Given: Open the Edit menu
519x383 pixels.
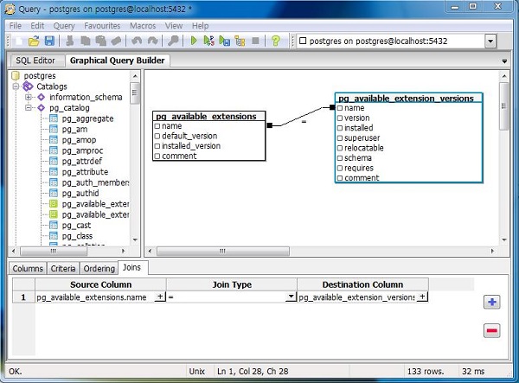Looking at the screenshot, I should pos(37,26).
